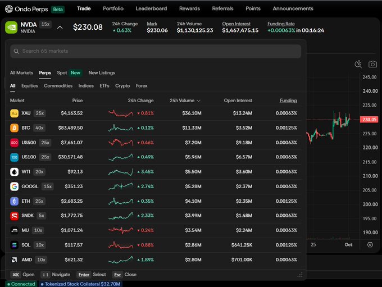The image size is (382, 287).
Task: Click the MU Micron icon
Action: (14, 230)
